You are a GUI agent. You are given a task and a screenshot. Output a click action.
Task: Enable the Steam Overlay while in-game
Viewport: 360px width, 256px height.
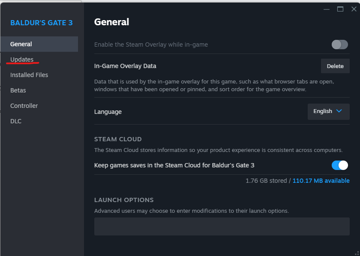pyautogui.click(x=339, y=45)
